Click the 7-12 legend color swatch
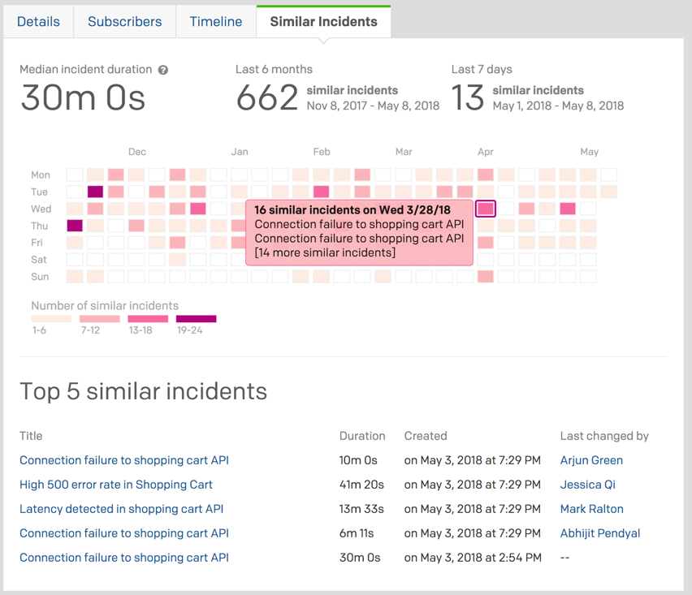 click(x=100, y=319)
